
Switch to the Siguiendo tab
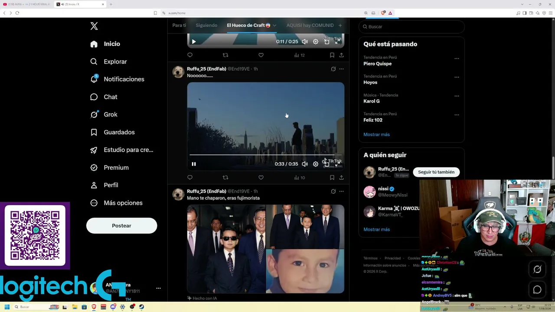point(206,25)
